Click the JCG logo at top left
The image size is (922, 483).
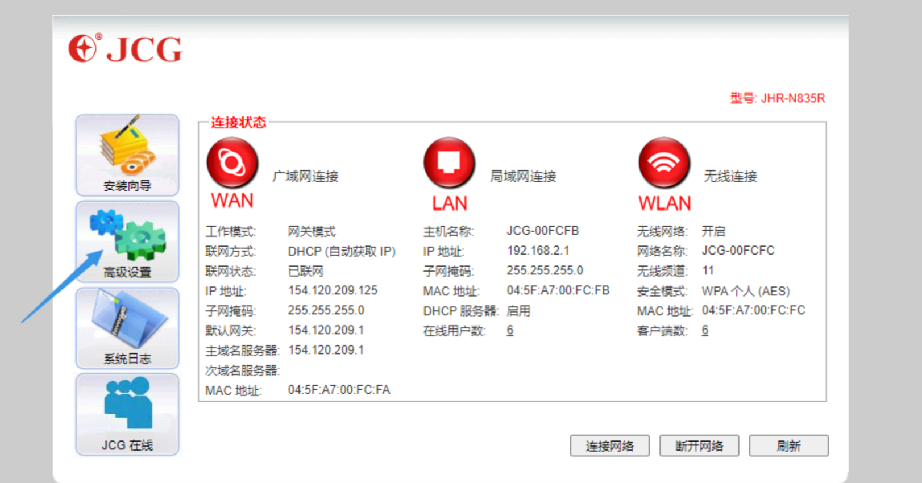126,49
